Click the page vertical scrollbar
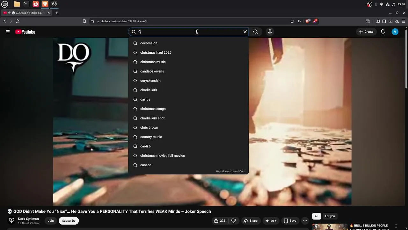The width and height of the screenshot is (408, 230). tap(406, 58)
